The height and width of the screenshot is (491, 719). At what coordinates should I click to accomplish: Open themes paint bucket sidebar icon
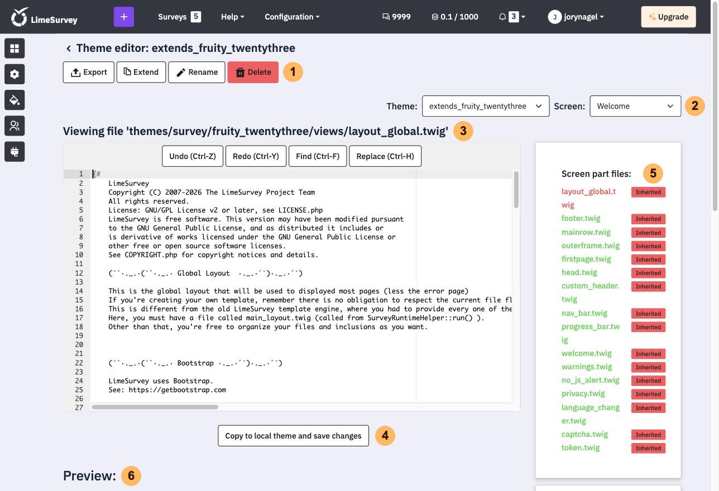(15, 100)
